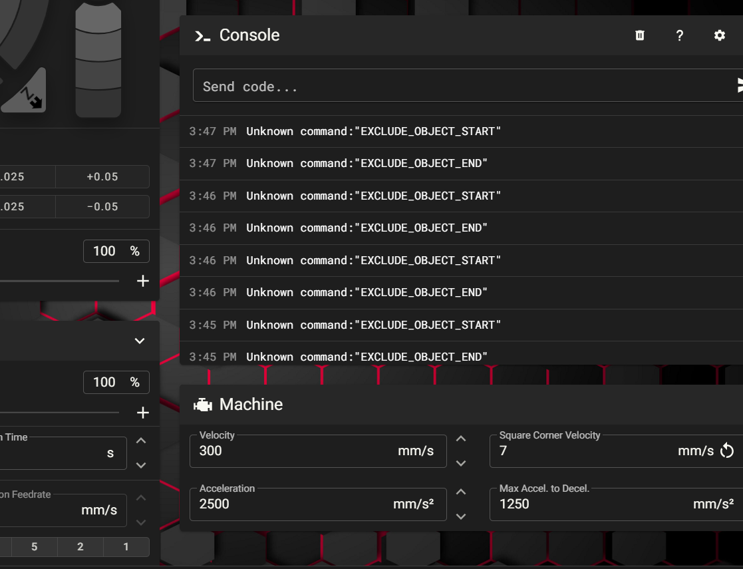
Task: Click the Time seconds input field
Action: (x=63, y=453)
